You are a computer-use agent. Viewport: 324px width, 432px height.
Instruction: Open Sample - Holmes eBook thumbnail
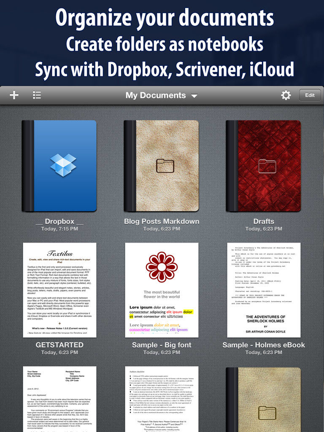click(264, 290)
